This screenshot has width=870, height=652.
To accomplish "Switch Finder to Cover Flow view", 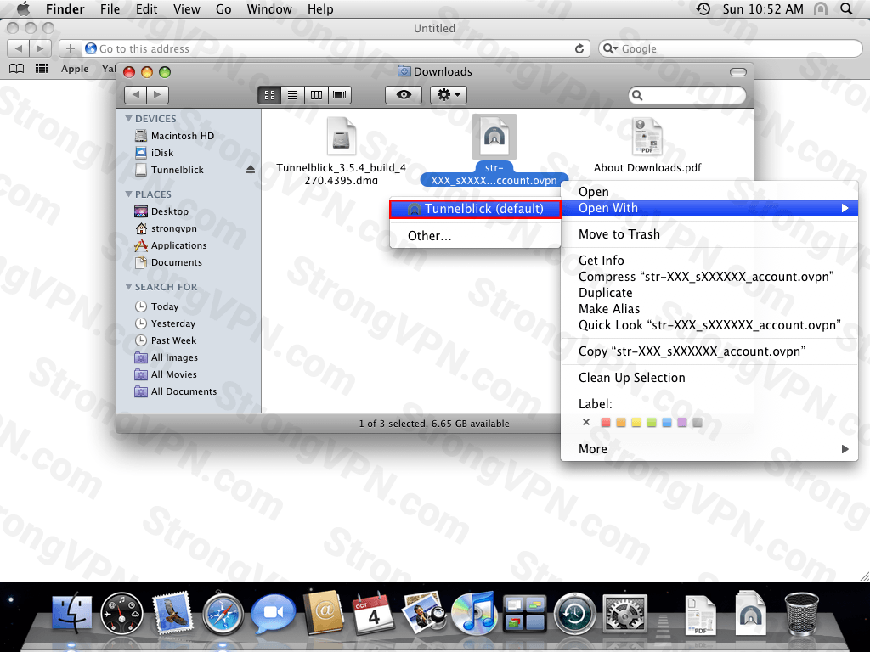I will (340, 95).
